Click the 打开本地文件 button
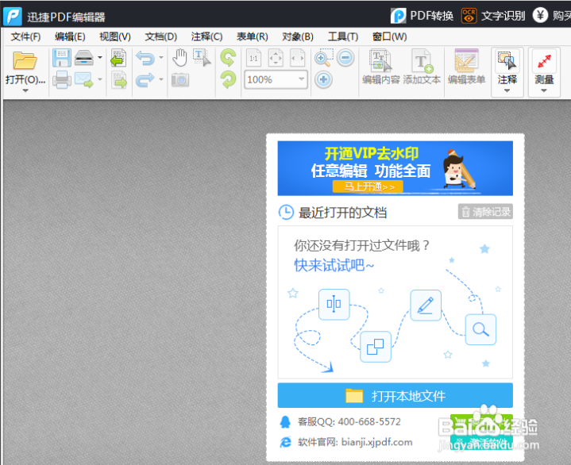This screenshot has height=465, width=571. pos(395,395)
